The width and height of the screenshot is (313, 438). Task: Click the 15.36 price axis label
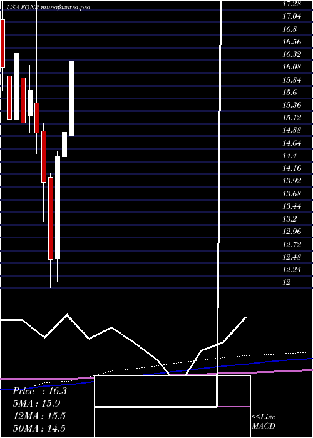click(x=292, y=105)
